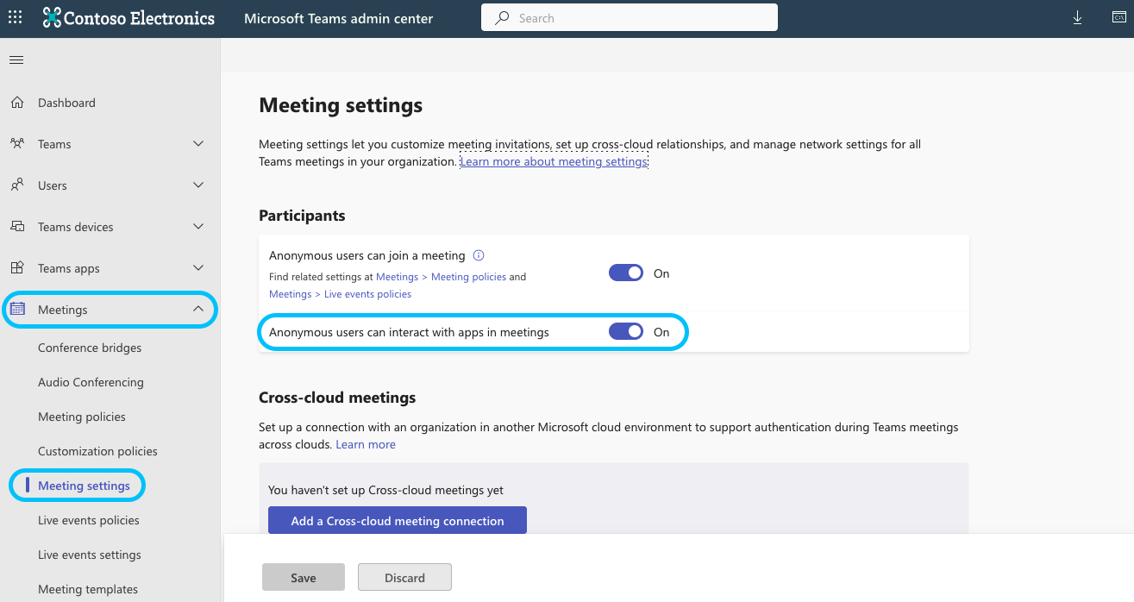Image resolution: width=1134 pixels, height=602 pixels.
Task: Click the Microsoft Teams admin center title
Action: (x=339, y=18)
